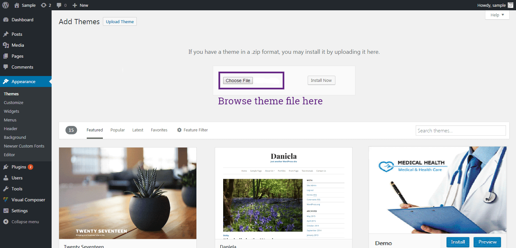Open Feature Filter gear icon
The height and width of the screenshot is (248, 516).
179,130
